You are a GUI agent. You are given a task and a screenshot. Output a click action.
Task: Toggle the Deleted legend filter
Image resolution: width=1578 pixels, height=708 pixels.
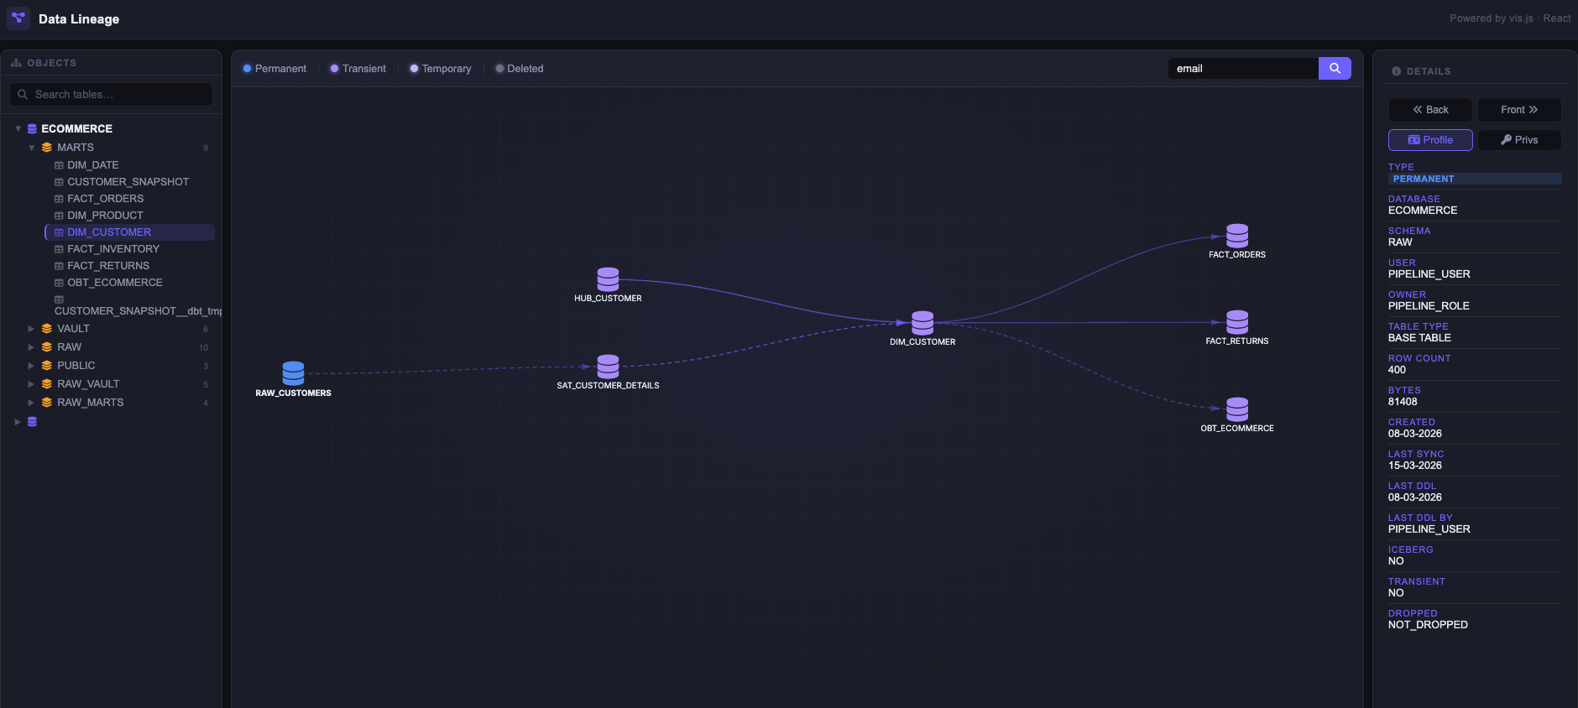coord(520,69)
